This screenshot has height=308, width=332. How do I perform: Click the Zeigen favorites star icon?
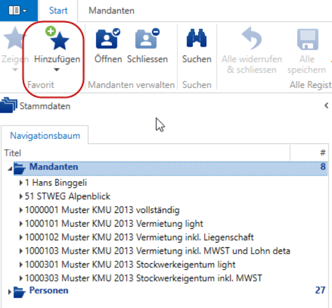[x=14, y=38]
